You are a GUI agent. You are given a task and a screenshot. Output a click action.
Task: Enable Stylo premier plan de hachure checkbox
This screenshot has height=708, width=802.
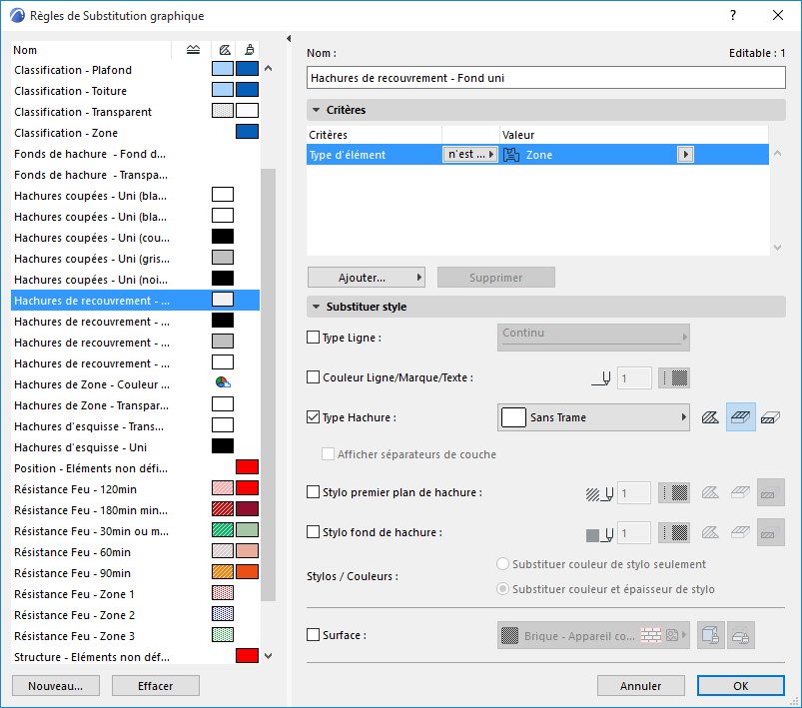[313, 491]
